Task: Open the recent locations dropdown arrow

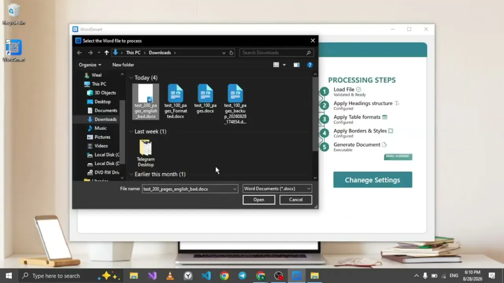Action: pos(99,53)
